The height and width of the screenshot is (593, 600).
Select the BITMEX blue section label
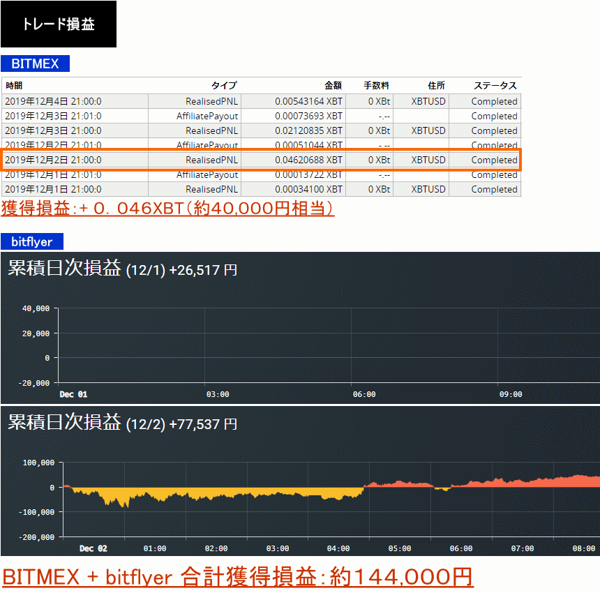coord(35,64)
